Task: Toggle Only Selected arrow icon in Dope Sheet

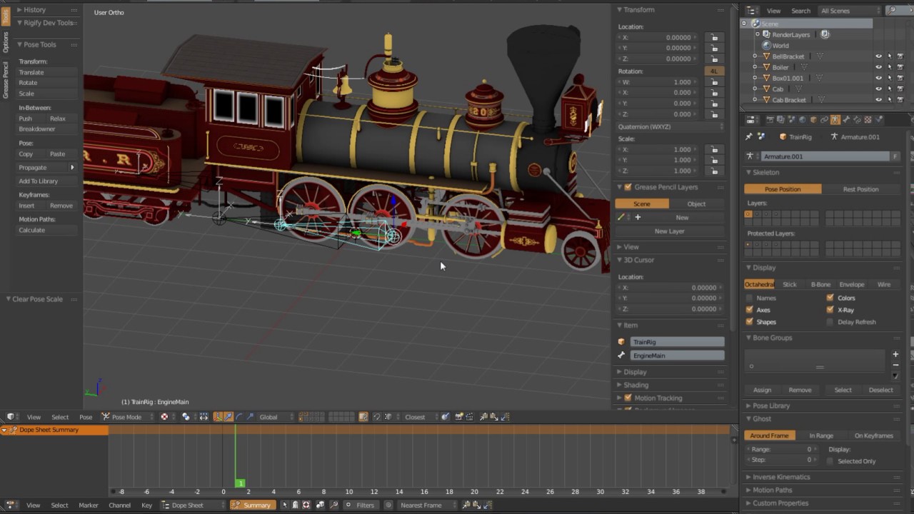Action: coord(285,505)
